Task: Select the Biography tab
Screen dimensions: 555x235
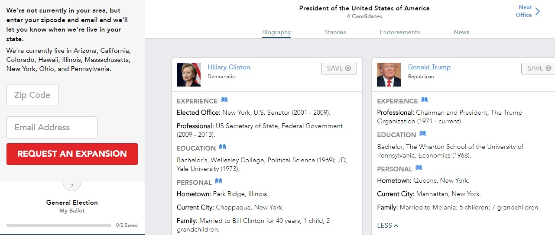Action: tap(276, 32)
